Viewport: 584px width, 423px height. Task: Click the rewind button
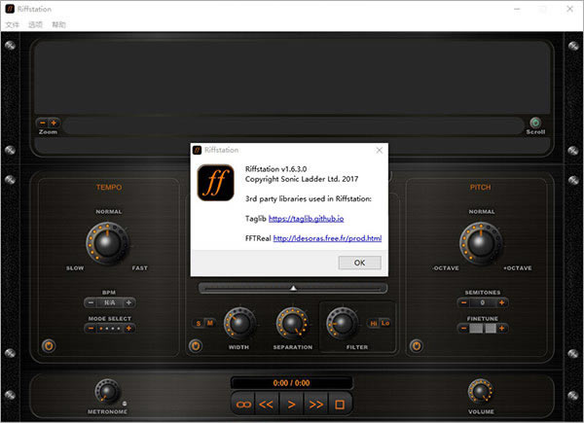coord(267,404)
